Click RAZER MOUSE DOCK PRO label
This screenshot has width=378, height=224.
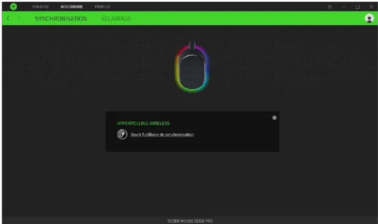click(190, 221)
